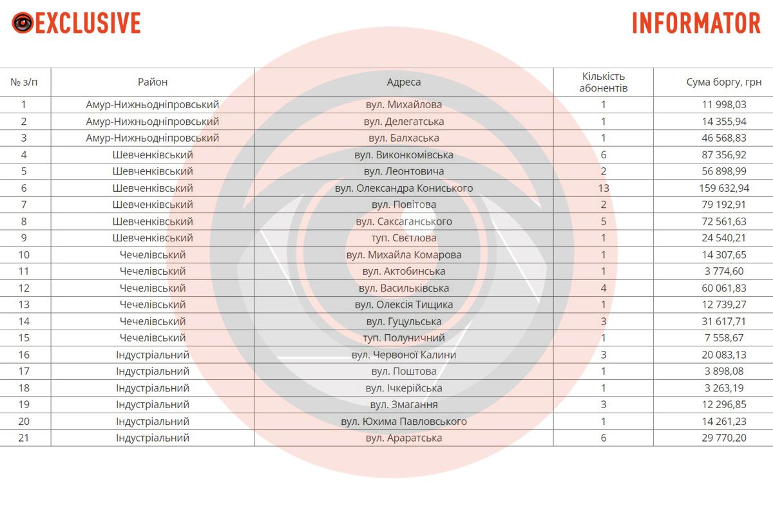Click the Кількість абонентів column header
The image size is (773, 515).
coord(604,82)
